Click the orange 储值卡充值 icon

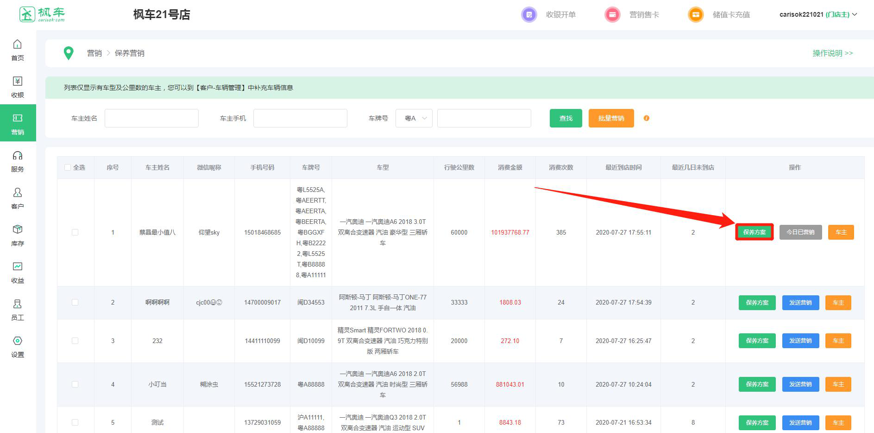[696, 15]
